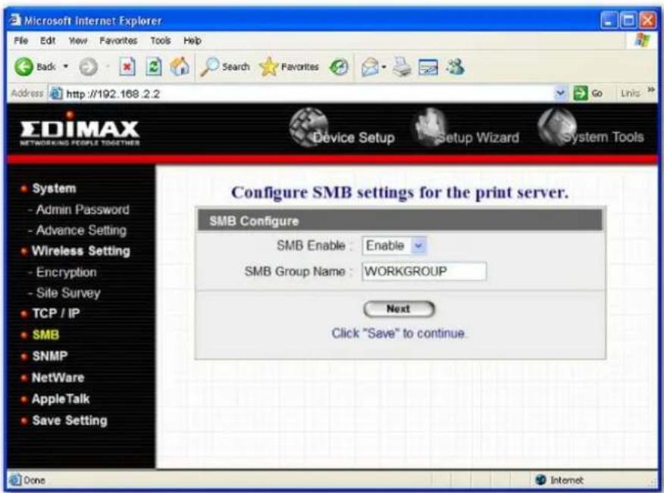Select the highlighted SMB sidebar item

pyautogui.click(x=45, y=335)
